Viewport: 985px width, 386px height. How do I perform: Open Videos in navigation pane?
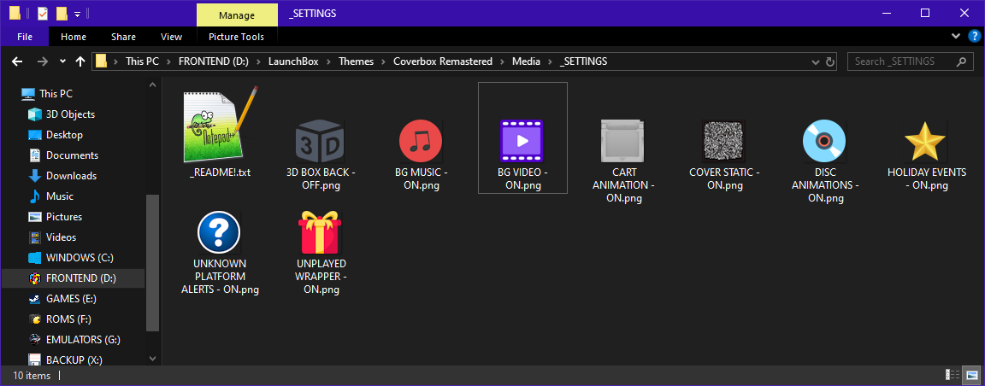pyautogui.click(x=61, y=237)
